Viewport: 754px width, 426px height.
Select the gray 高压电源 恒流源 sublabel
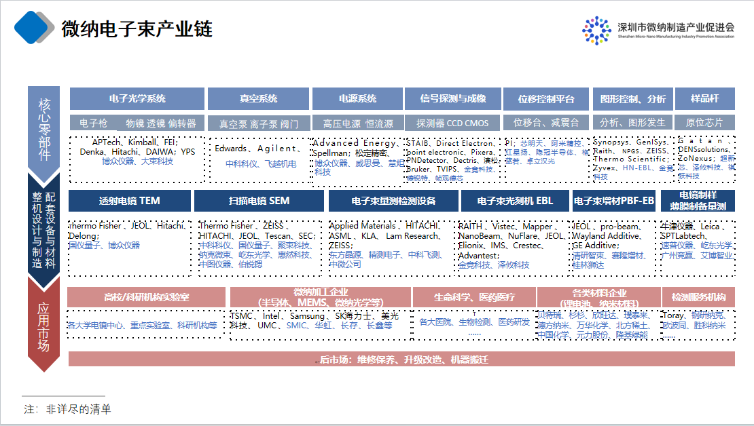pyautogui.click(x=358, y=123)
